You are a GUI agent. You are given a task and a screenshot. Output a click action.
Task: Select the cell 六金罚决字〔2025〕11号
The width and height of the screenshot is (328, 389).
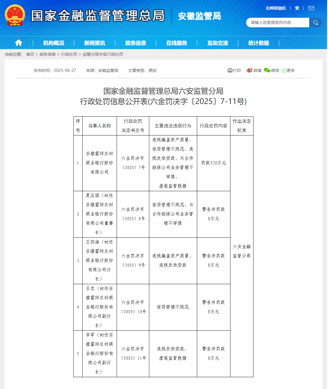[133, 353]
